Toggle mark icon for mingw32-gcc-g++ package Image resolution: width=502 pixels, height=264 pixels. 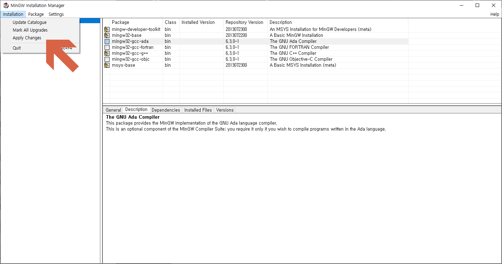pyautogui.click(x=107, y=53)
